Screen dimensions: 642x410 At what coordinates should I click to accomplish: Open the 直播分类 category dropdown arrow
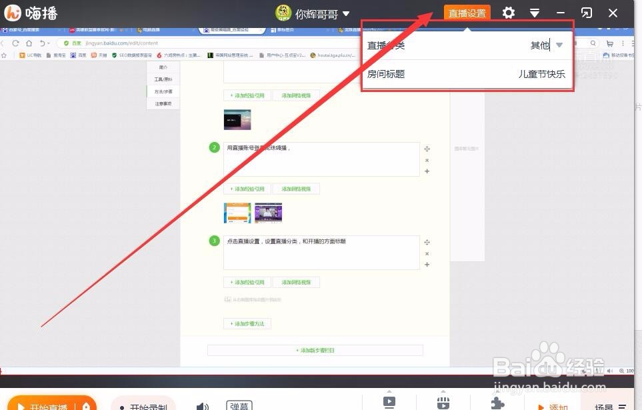(559, 45)
